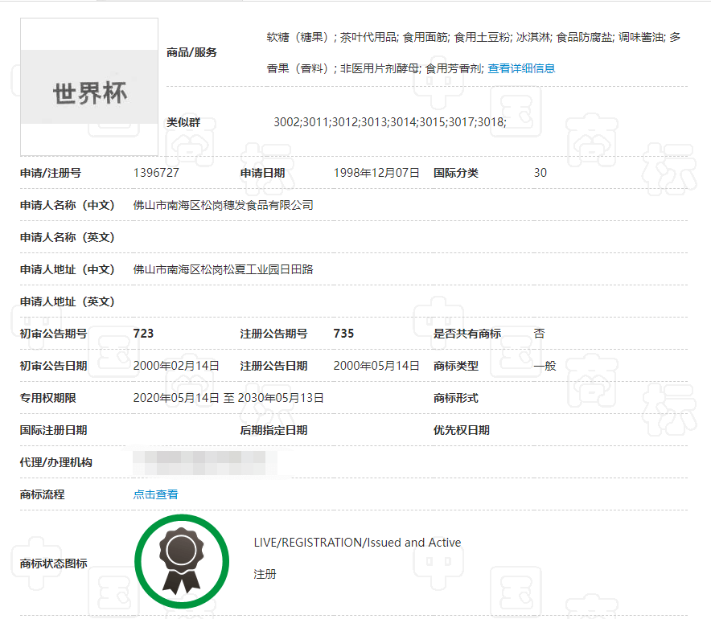Click the 世界杯 trademark image thumbnail
Image resolution: width=711 pixels, height=619 pixels.
(x=89, y=87)
